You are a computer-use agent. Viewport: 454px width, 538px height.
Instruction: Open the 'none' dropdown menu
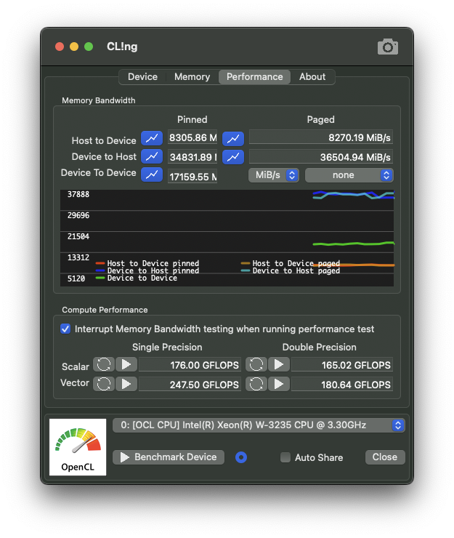(x=349, y=175)
